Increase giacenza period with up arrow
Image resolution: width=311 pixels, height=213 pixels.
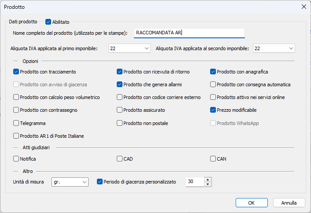[x=208, y=180]
